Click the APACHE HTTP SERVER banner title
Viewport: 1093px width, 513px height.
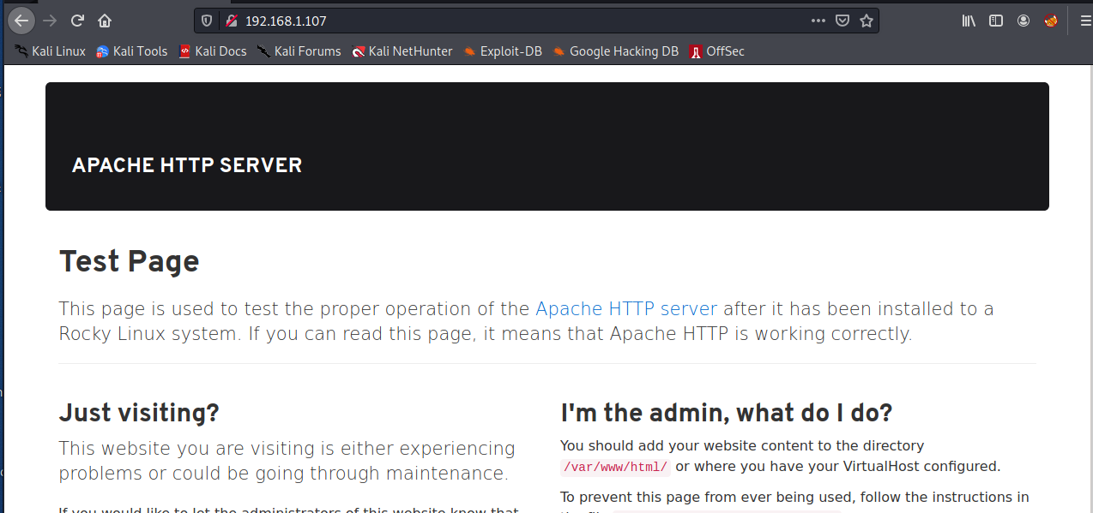(187, 165)
